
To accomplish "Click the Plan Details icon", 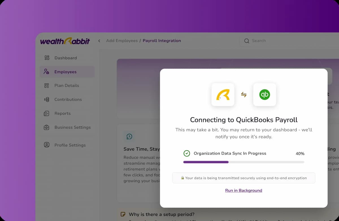I will pos(47,85).
